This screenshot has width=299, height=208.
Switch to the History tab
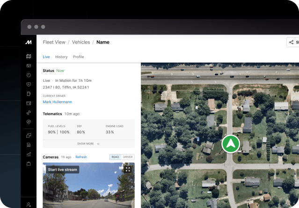pos(61,57)
